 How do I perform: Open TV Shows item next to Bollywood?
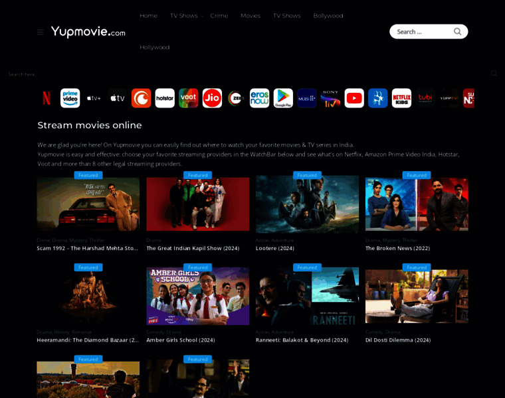[286, 16]
